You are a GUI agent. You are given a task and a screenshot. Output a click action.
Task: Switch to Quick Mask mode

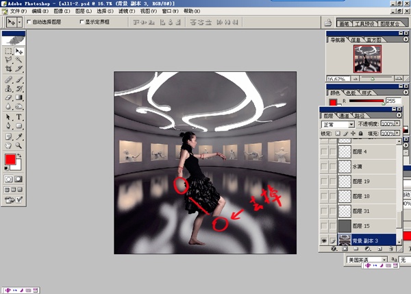[18, 179]
